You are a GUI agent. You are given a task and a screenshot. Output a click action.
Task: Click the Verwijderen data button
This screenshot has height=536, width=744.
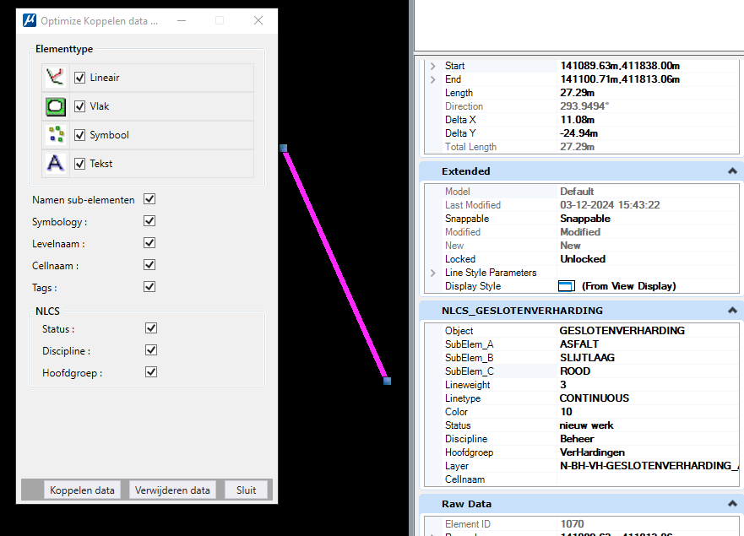tap(172, 490)
